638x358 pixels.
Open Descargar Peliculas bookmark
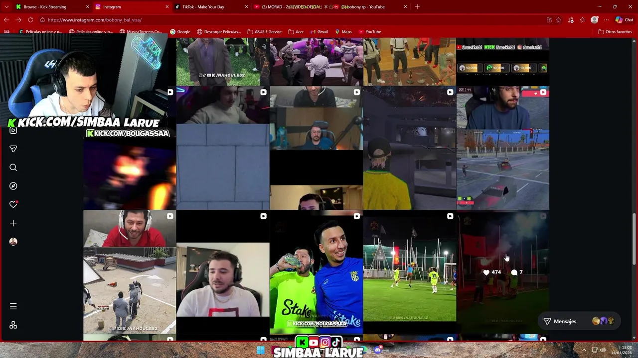[x=219, y=32]
